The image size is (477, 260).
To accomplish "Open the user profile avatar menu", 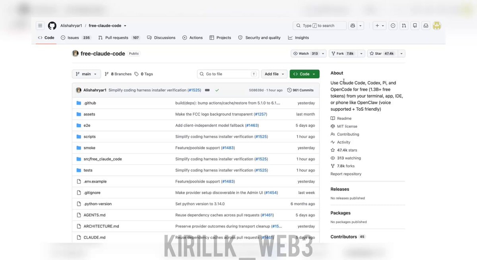I will coord(437,26).
